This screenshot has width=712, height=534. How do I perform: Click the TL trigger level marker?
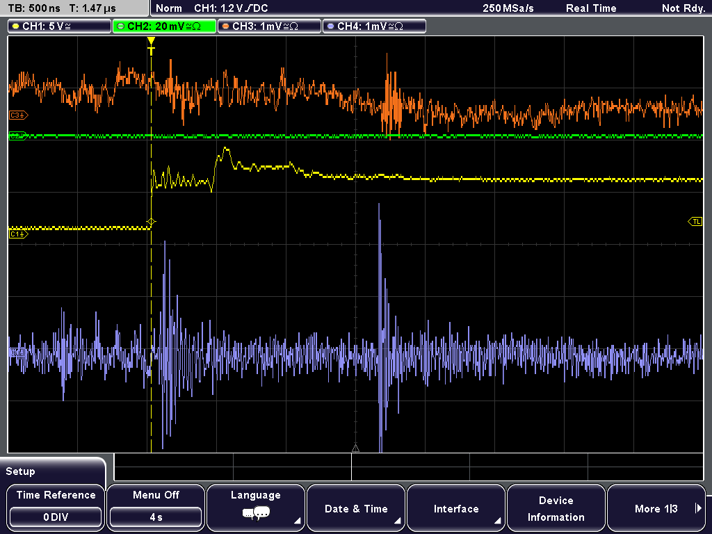click(695, 222)
